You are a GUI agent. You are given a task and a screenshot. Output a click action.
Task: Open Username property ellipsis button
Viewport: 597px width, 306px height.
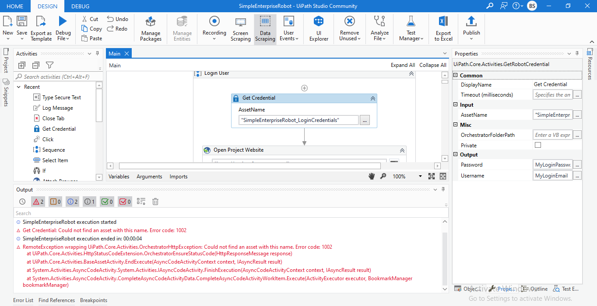click(x=577, y=176)
